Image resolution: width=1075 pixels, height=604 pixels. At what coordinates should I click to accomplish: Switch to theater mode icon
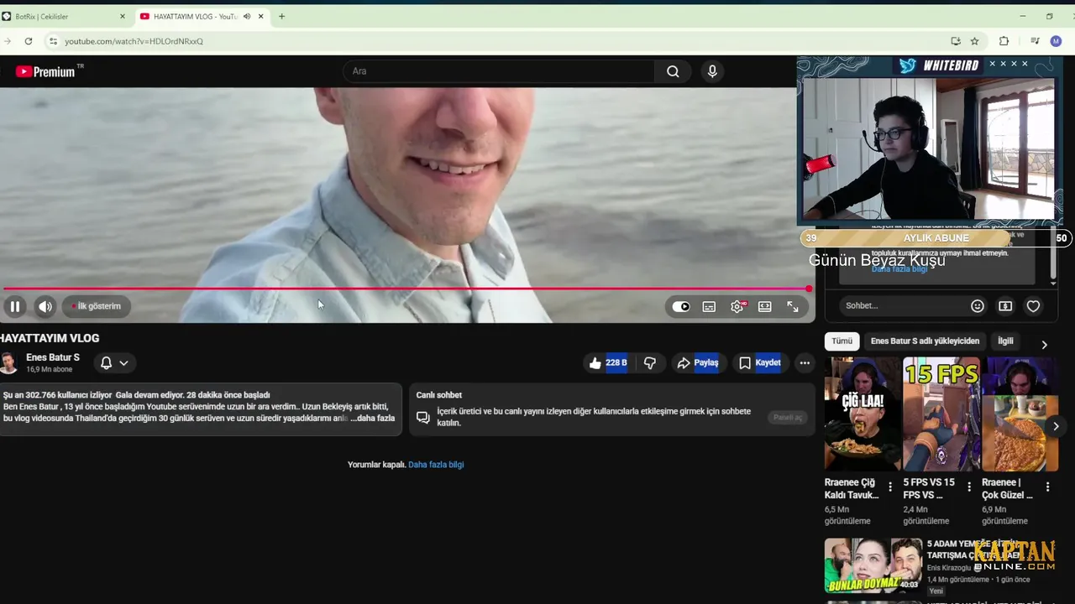pos(764,307)
